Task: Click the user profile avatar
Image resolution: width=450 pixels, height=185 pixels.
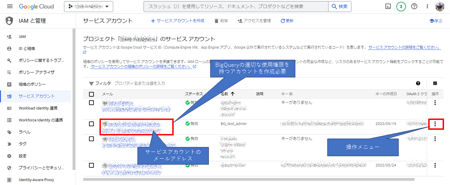Action: tap(440, 6)
